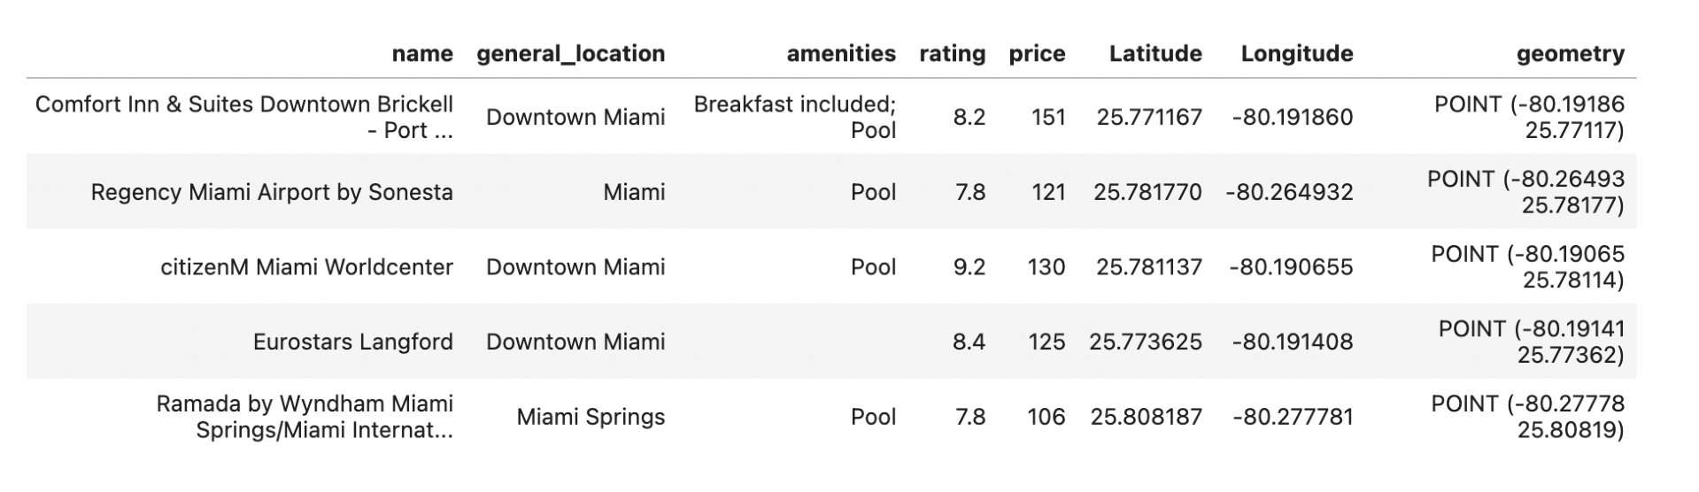Select the citizenM Miami Worldcenter cell
The image size is (1699, 492).
click(x=306, y=267)
